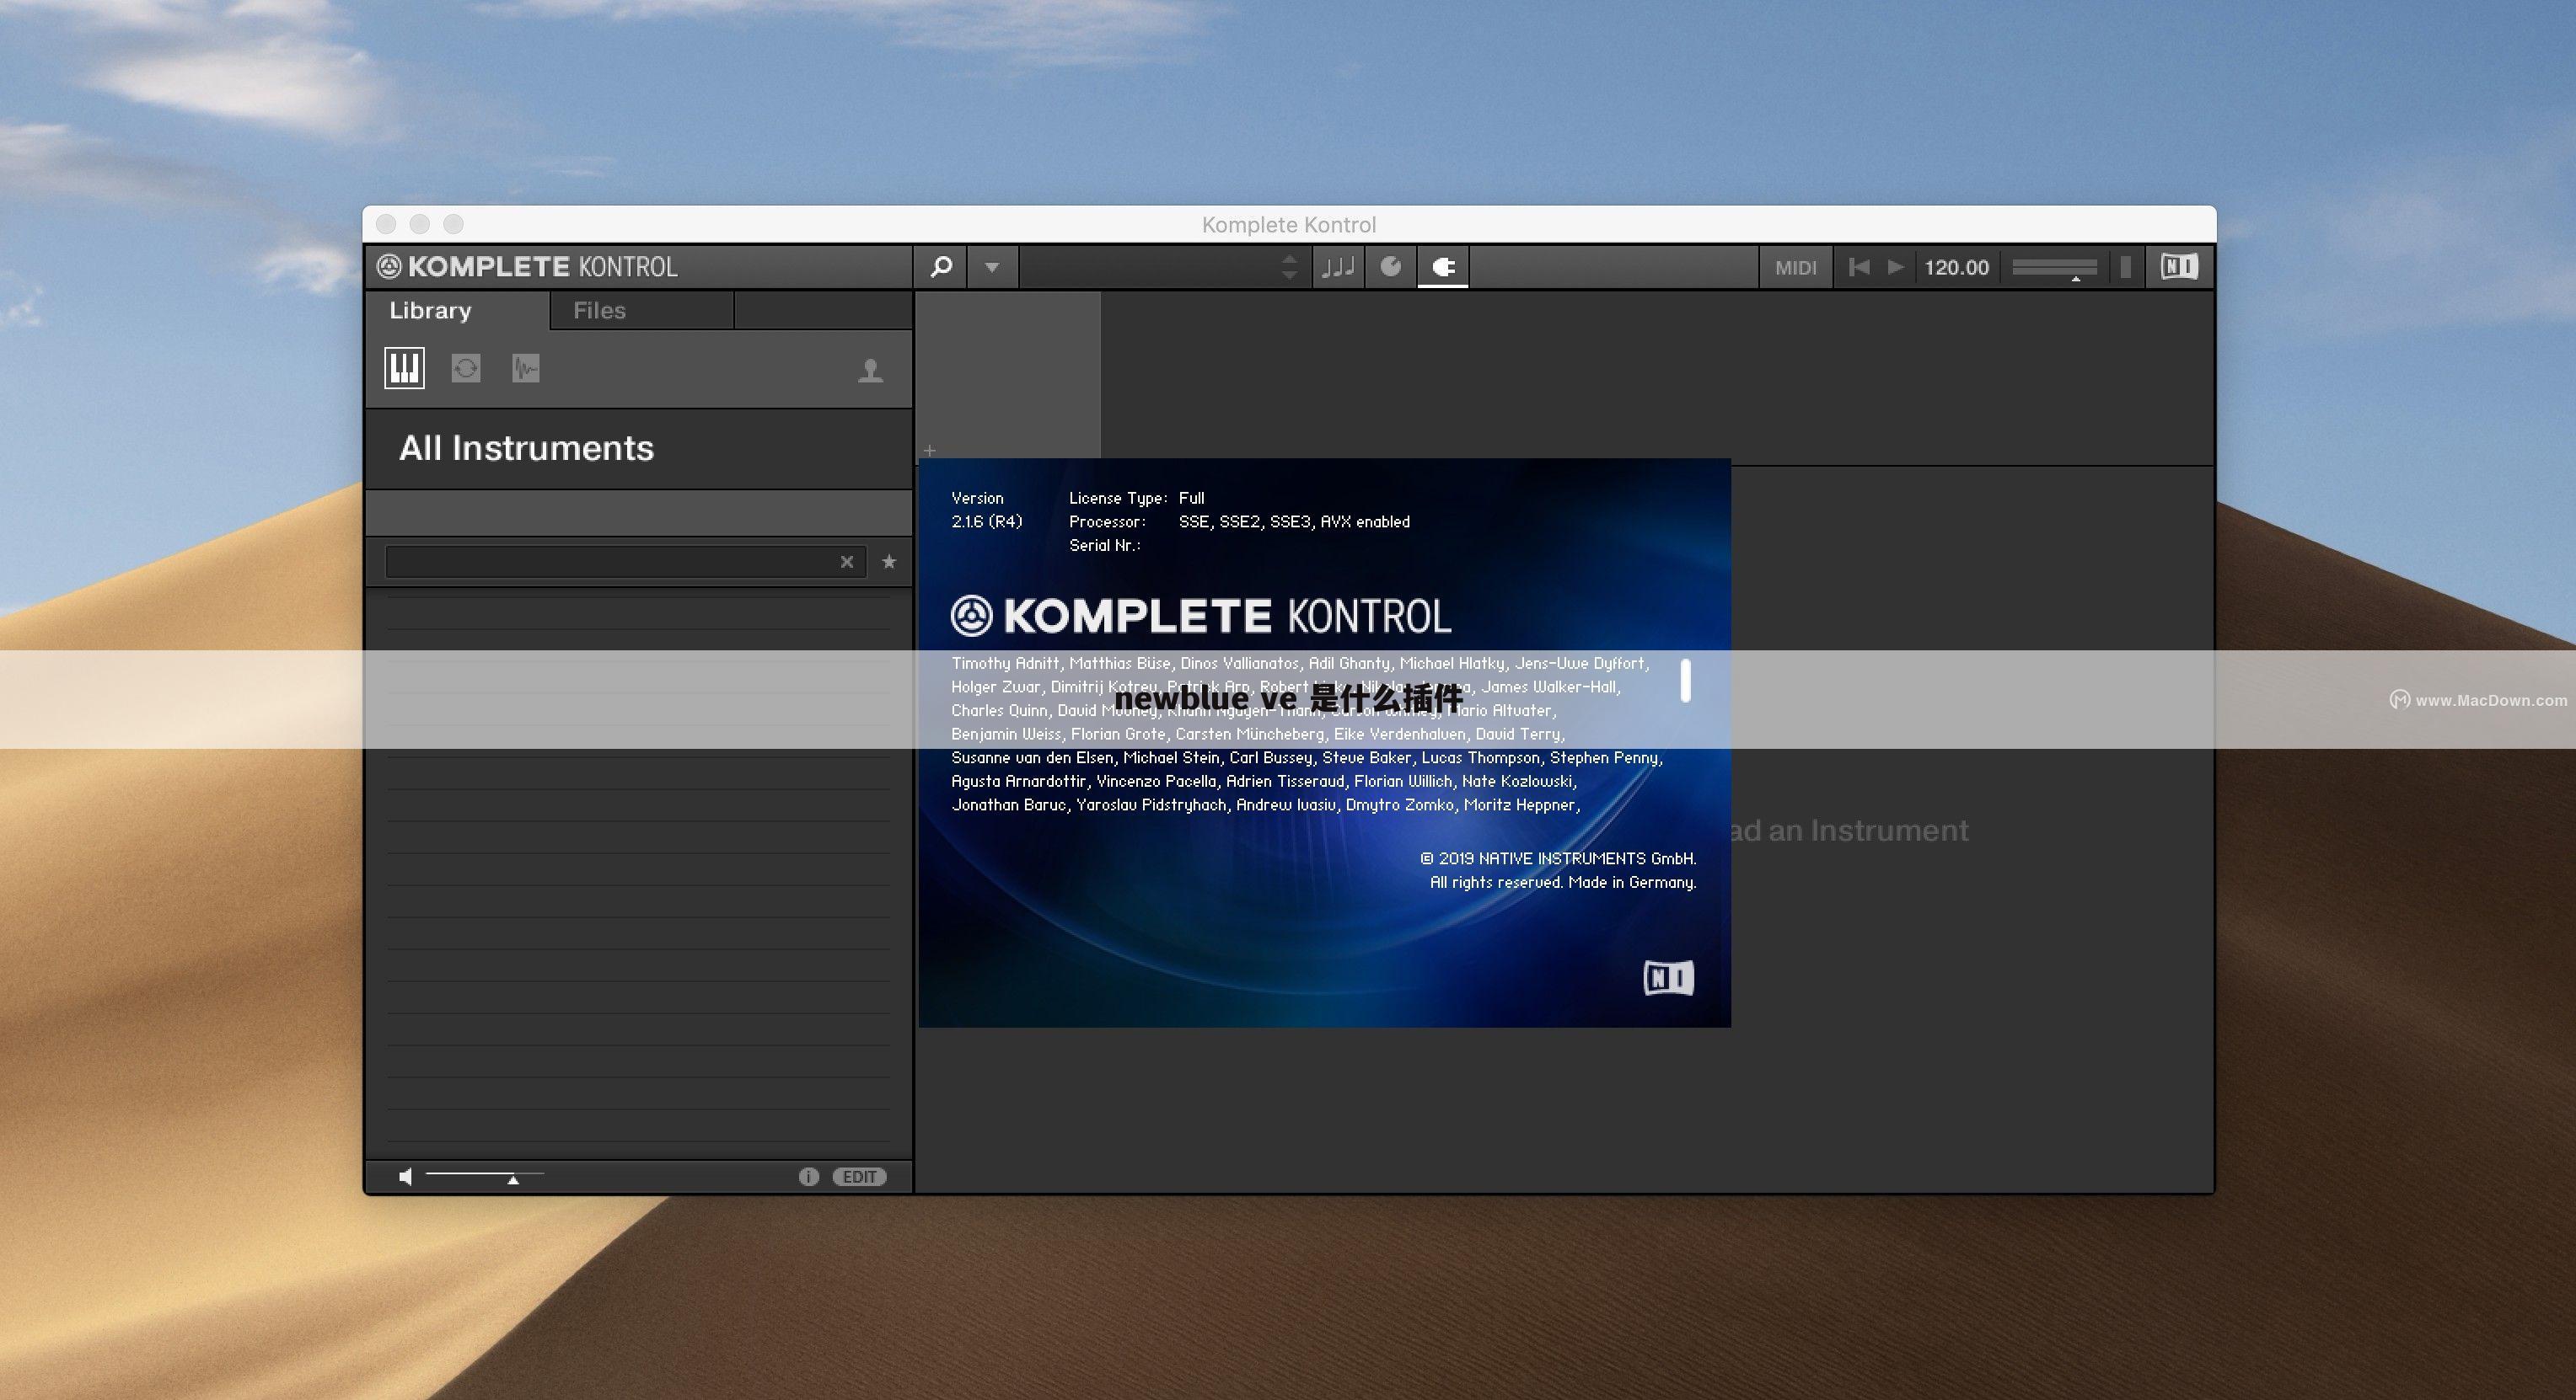Click the Serial Nr. label
The image size is (2576, 1400).
pos(1104,546)
